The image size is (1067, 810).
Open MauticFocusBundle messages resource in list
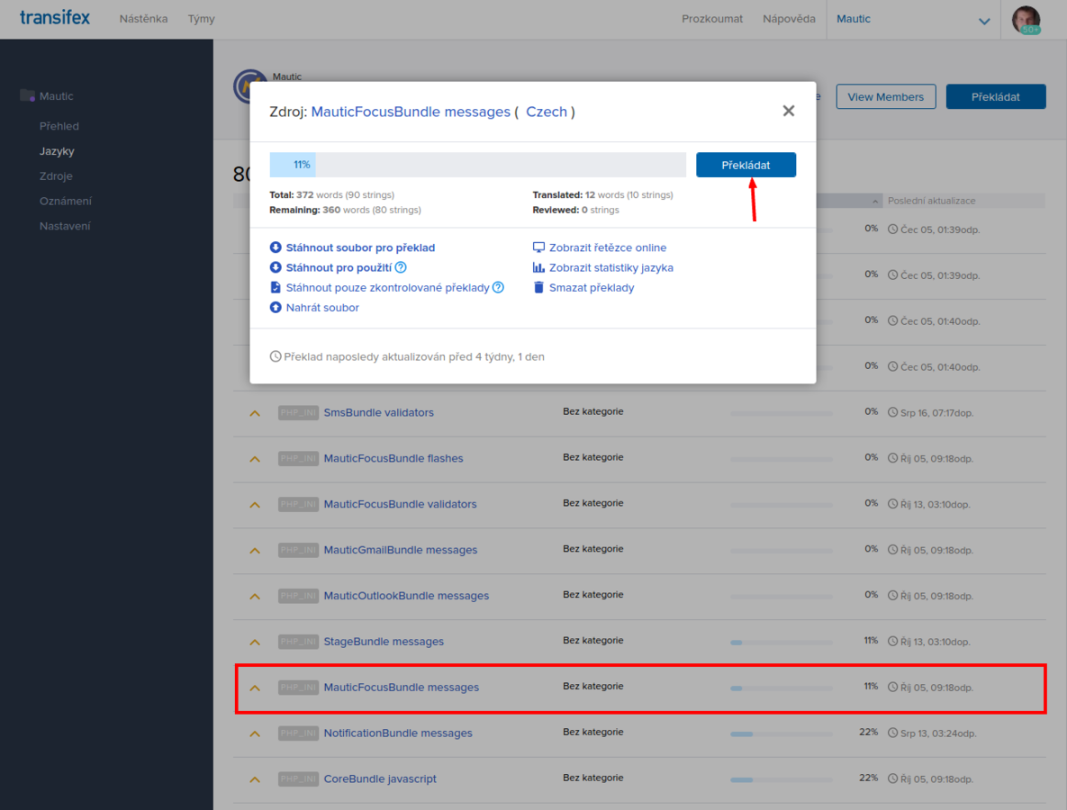point(402,687)
